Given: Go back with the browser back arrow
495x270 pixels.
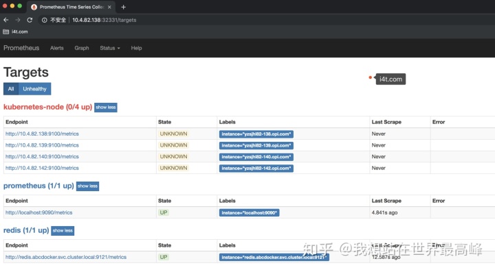Looking at the screenshot, I should (6, 20).
